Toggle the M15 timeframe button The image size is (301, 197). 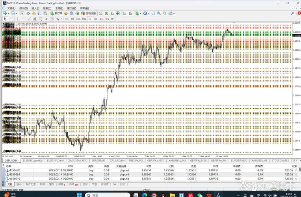coord(78,19)
